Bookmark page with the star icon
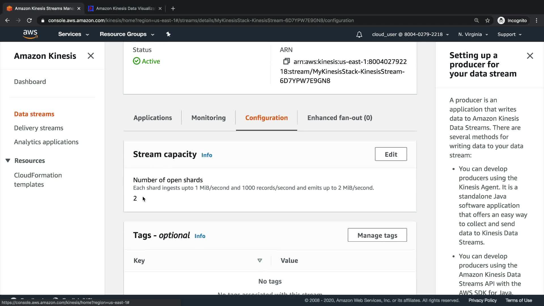 (x=487, y=20)
